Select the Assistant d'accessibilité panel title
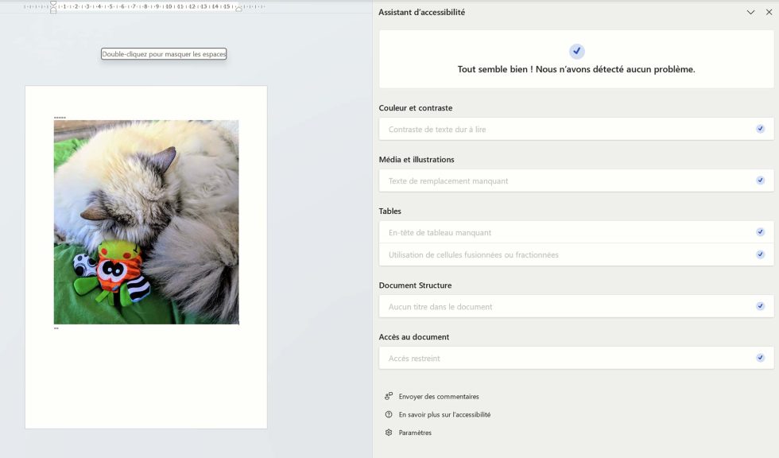Screen dimensions: 779x458 coord(422,12)
